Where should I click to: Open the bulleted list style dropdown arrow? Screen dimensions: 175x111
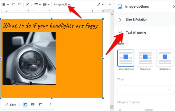tap(8, 5)
